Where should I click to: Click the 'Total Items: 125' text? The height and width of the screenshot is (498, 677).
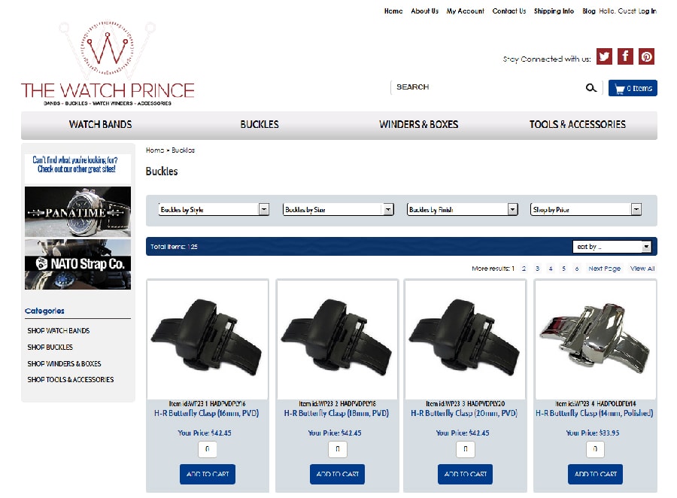click(174, 247)
